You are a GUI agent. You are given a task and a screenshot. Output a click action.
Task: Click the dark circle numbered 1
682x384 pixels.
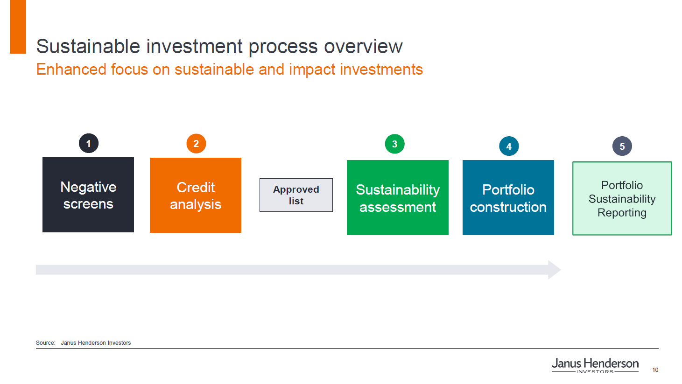(89, 143)
